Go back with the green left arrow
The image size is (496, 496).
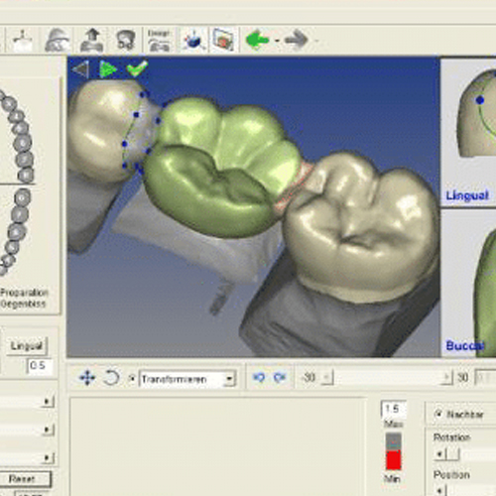pyautogui.click(x=257, y=40)
